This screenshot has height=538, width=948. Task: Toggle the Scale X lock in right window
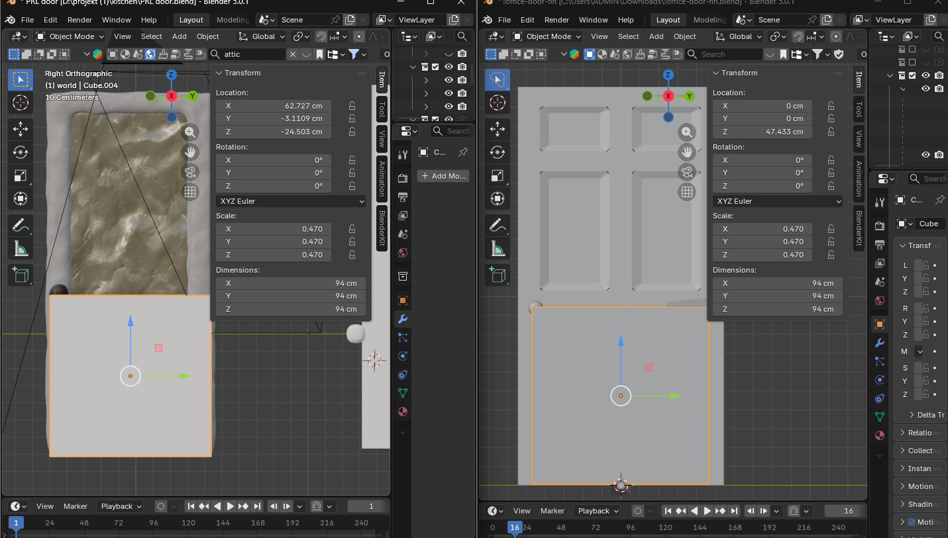coord(831,229)
